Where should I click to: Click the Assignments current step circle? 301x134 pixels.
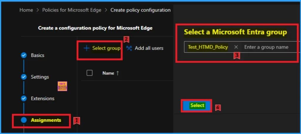pyautogui.click(x=24, y=120)
